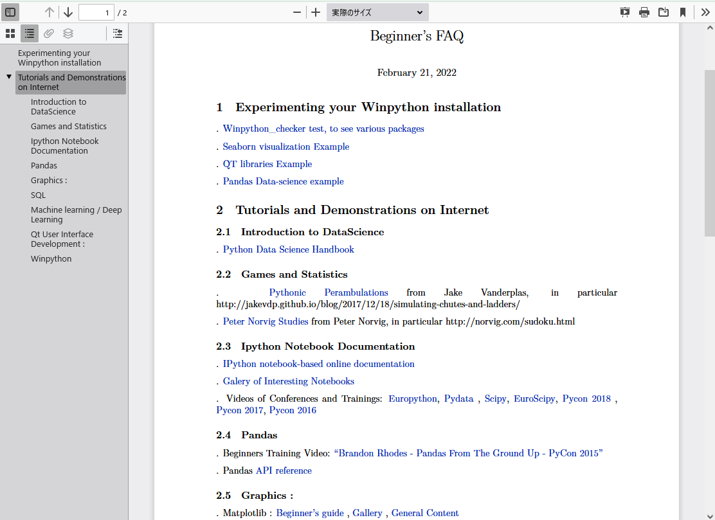This screenshot has width=715, height=520.
Task: Open the Seaborn visualization Example link
Action: point(285,147)
